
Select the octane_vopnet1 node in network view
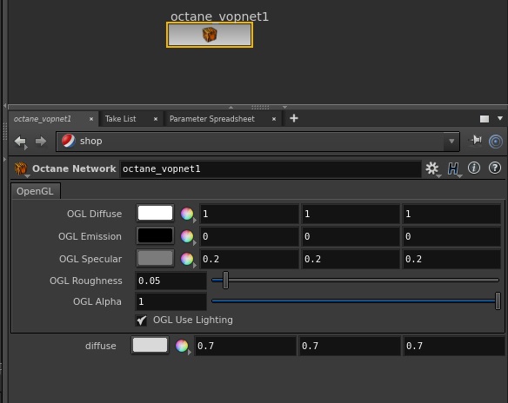[x=210, y=35]
